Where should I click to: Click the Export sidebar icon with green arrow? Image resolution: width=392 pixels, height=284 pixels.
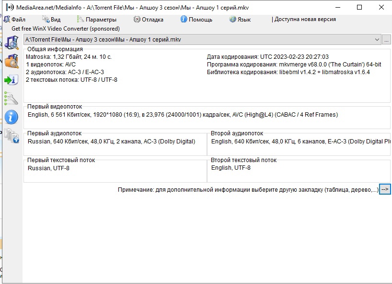(x=11, y=80)
